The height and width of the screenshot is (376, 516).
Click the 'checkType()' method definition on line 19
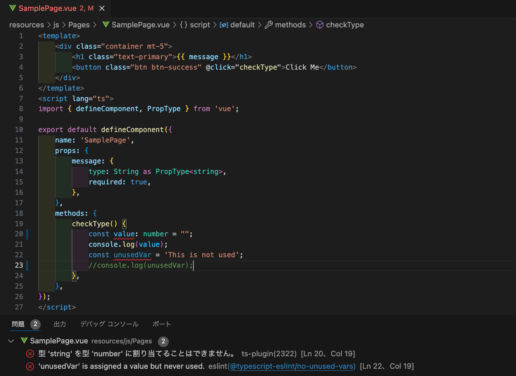click(95, 223)
